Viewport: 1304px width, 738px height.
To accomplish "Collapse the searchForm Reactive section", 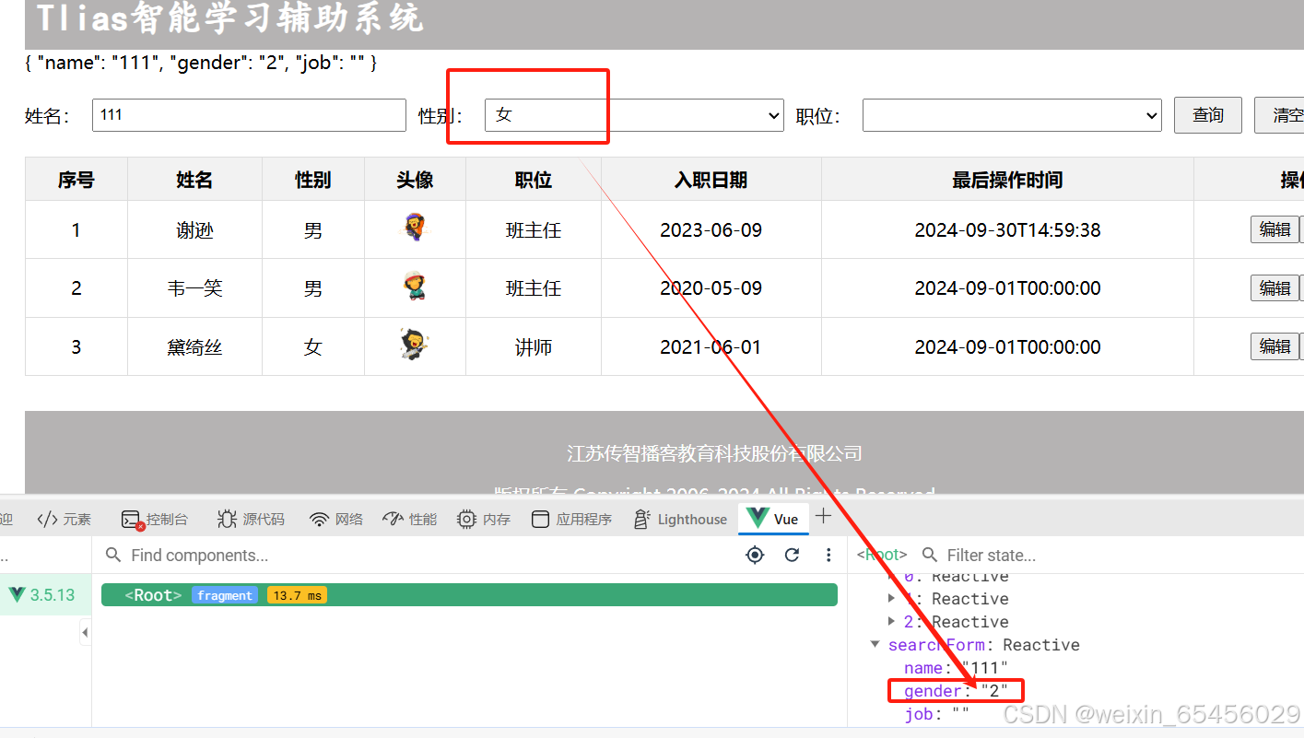I will tap(875, 645).
